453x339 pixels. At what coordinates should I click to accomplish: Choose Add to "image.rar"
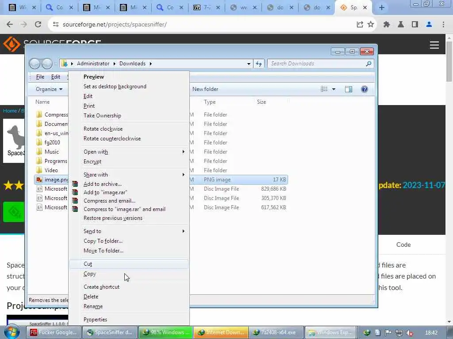tap(129, 192)
